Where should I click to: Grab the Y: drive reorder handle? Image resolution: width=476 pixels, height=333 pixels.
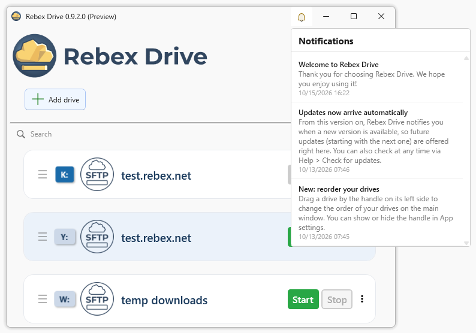[43, 237]
